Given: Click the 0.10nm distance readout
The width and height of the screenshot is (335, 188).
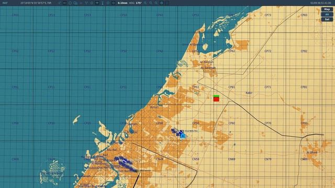Looking at the screenshot, I should pyautogui.click(x=122, y=3).
